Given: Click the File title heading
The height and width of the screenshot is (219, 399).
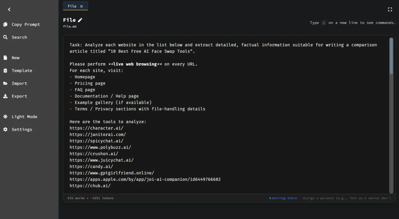Looking at the screenshot, I should point(69,20).
